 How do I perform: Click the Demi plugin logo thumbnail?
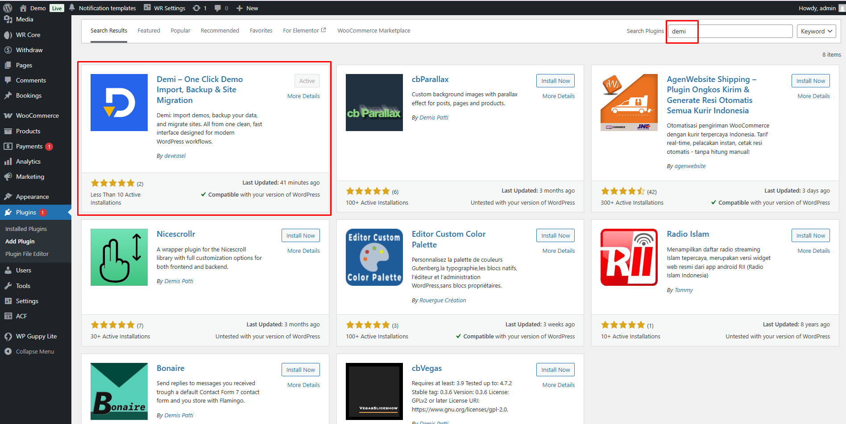pos(119,103)
